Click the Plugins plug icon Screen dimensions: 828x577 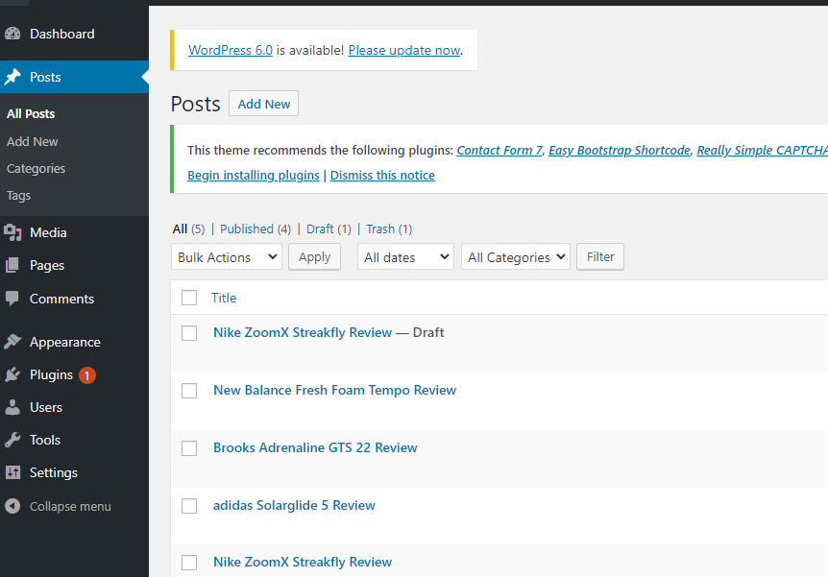[x=12, y=374]
